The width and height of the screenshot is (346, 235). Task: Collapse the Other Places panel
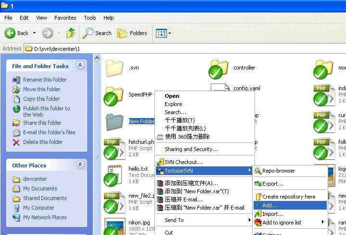click(x=80, y=164)
